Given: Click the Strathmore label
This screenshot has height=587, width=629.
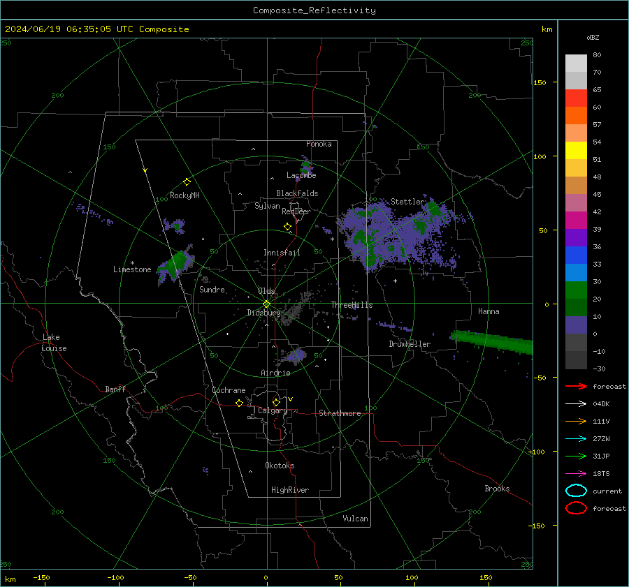Looking at the screenshot, I should point(340,413).
